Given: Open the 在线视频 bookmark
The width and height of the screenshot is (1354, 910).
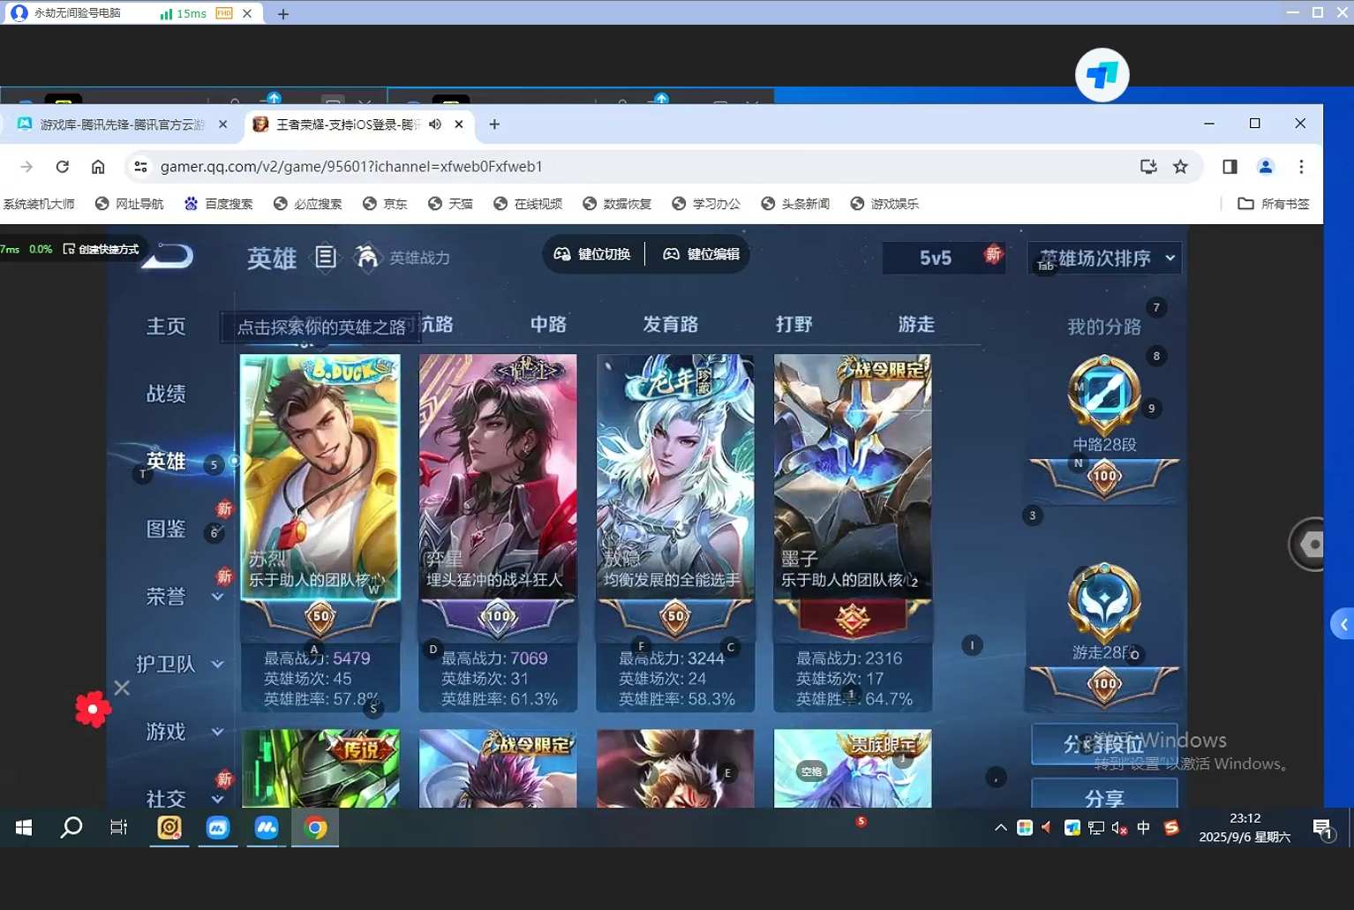Looking at the screenshot, I should pos(528,204).
